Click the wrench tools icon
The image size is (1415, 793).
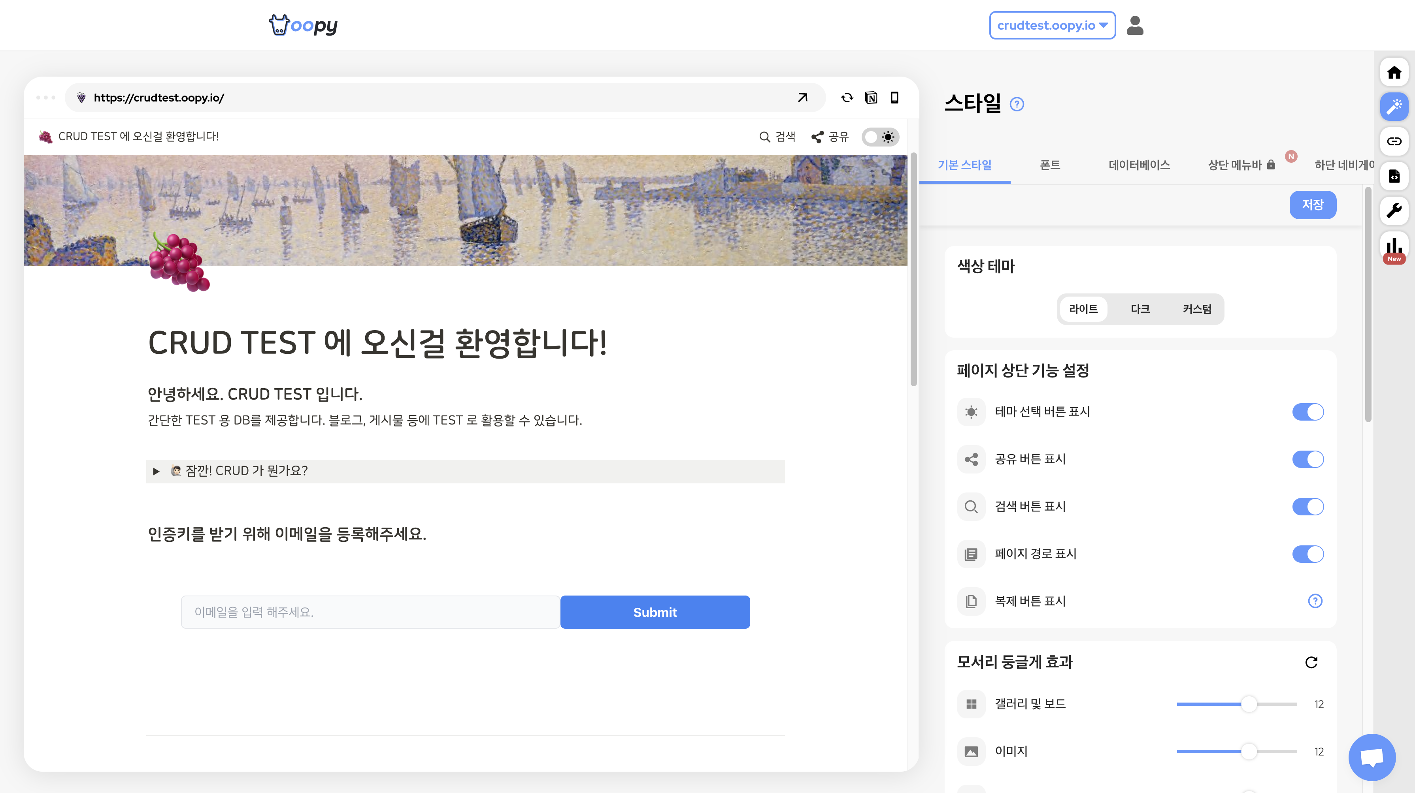tap(1394, 210)
